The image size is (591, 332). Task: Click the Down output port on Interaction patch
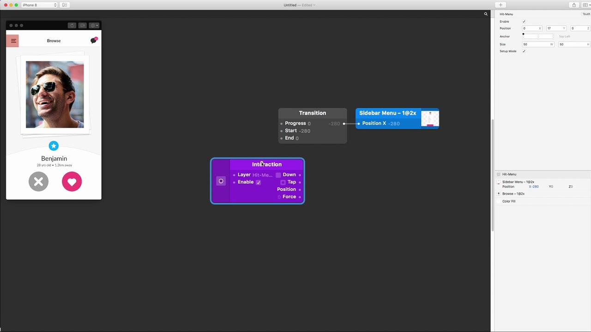300,175
